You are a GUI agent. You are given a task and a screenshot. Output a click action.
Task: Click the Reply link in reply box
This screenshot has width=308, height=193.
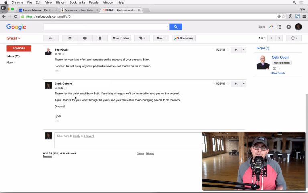pyautogui.click(x=77, y=136)
